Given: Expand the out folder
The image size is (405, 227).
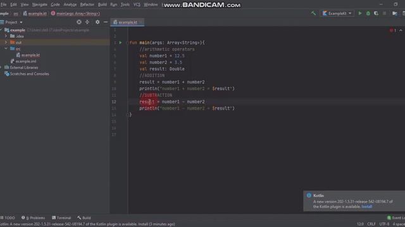Looking at the screenshot, I should 6,42.
